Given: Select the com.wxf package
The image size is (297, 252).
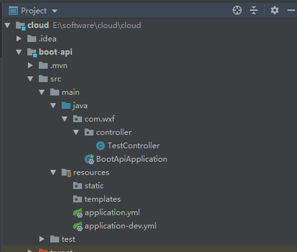Looking at the screenshot, I should [100, 119].
